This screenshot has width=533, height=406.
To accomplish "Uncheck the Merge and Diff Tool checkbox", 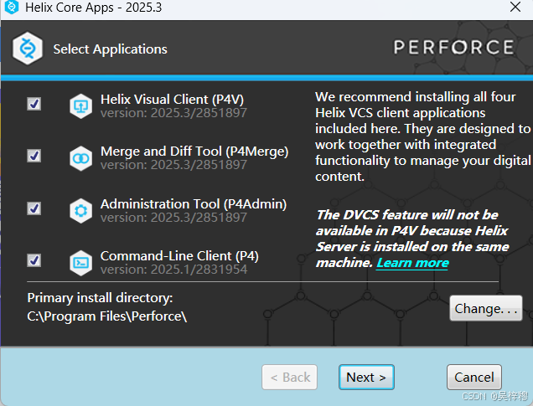I will click(34, 156).
